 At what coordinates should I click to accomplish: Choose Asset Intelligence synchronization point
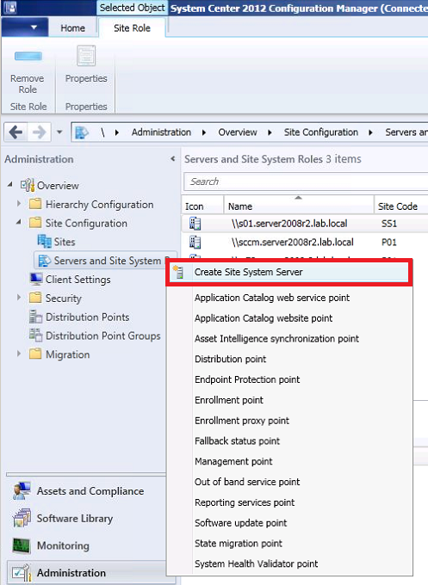276,339
